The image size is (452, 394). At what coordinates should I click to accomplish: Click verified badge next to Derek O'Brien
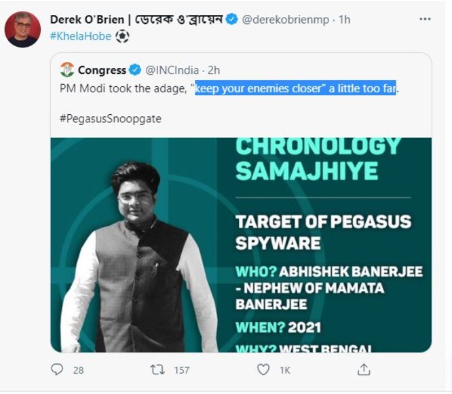click(231, 20)
